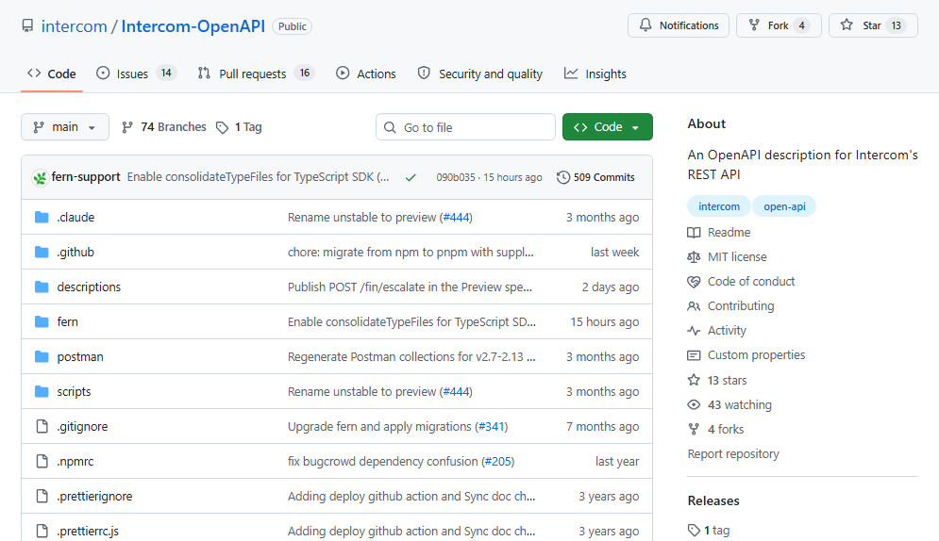Click the scripts folder icon
Viewport: 939px width, 541px height.
click(x=42, y=391)
